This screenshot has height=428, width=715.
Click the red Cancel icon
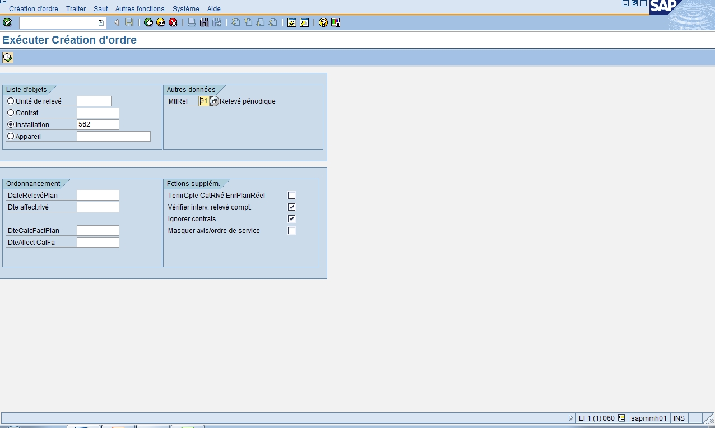(173, 22)
